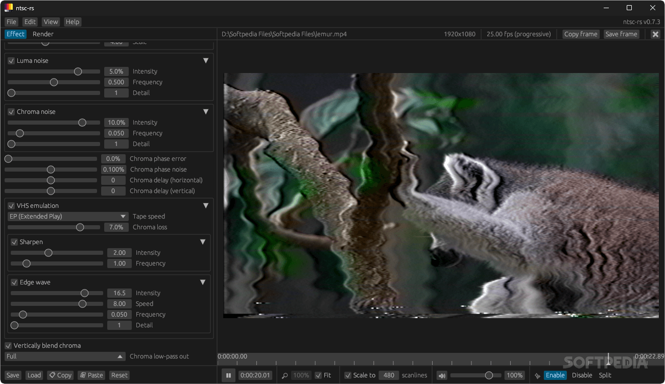The width and height of the screenshot is (665, 384).
Task: Open the View menu
Action: (50, 21)
